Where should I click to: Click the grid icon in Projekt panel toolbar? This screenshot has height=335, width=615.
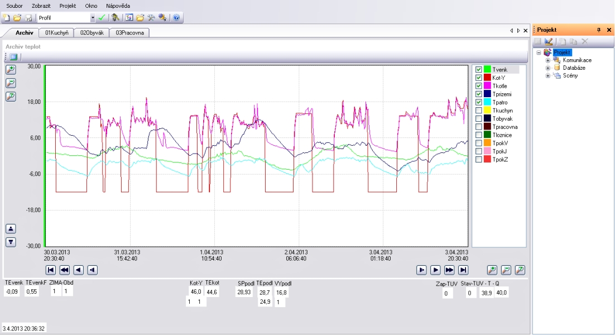point(538,41)
